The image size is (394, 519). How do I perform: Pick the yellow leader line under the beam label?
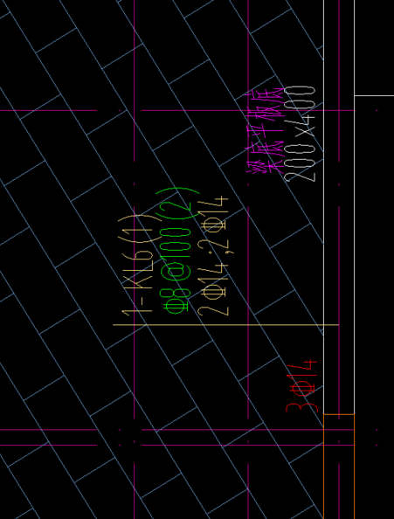click(225, 325)
